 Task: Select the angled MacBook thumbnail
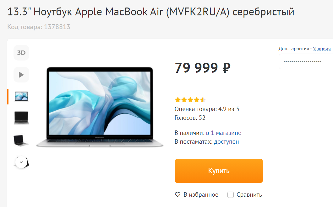click(x=21, y=141)
